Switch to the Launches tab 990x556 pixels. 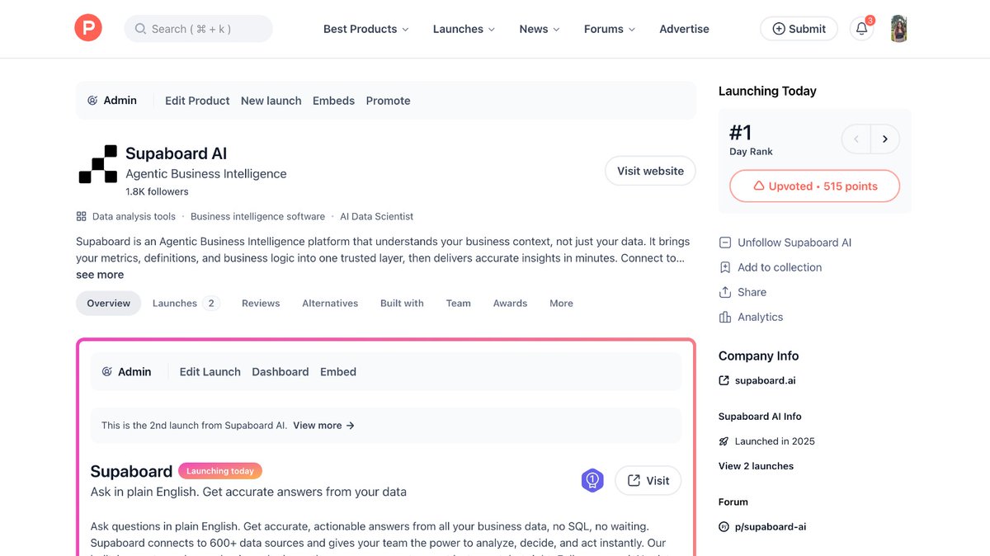pyautogui.click(x=186, y=304)
